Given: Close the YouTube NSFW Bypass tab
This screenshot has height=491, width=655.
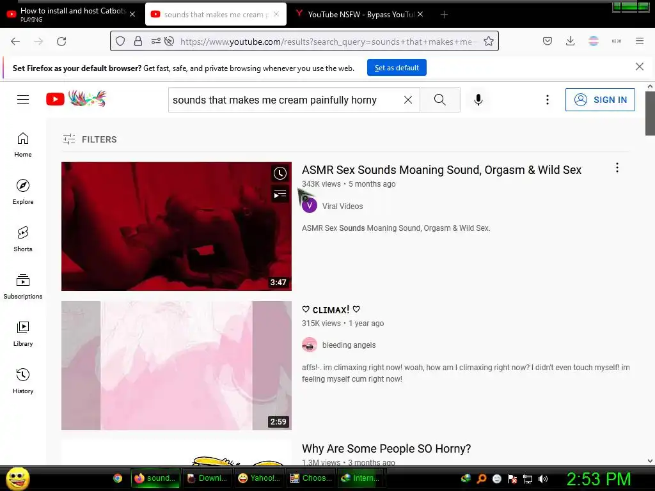Looking at the screenshot, I should coord(420,14).
